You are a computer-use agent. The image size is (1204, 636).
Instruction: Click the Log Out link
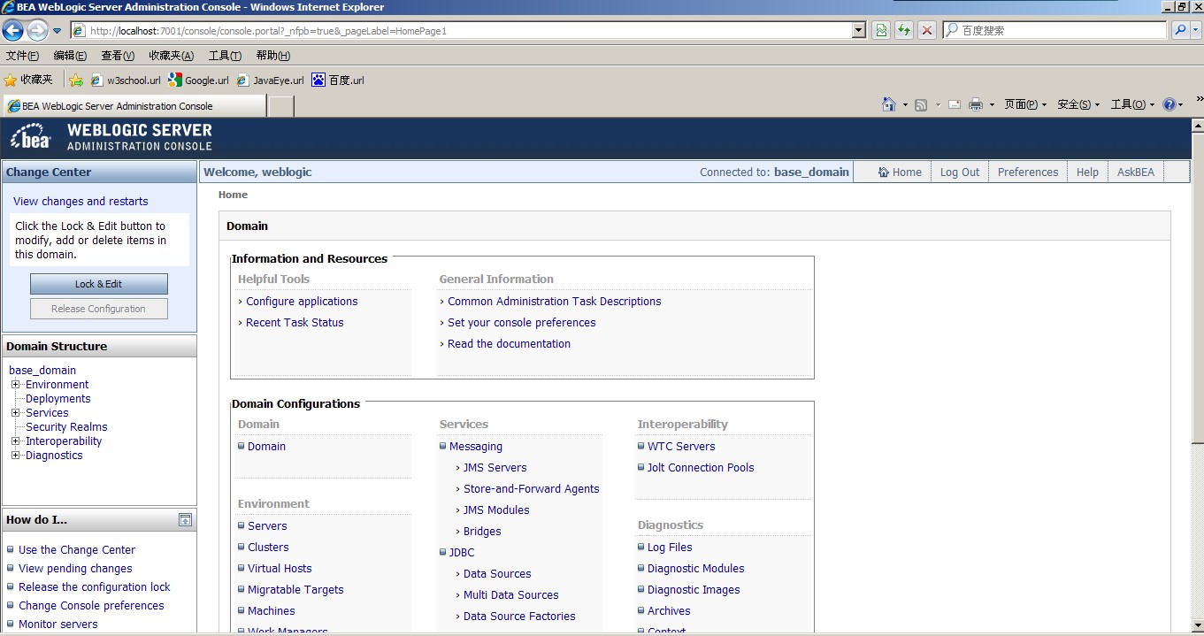click(960, 172)
